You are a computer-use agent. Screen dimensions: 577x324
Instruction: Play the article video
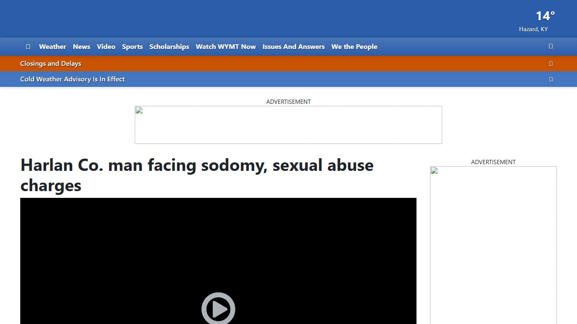(x=218, y=309)
